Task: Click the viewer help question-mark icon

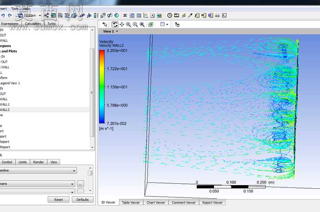Action: pos(177,25)
